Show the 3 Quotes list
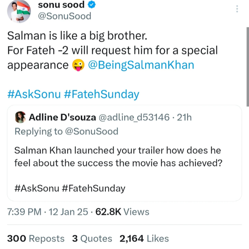This screenshot has height=249, width=249. tap(92, 239)
